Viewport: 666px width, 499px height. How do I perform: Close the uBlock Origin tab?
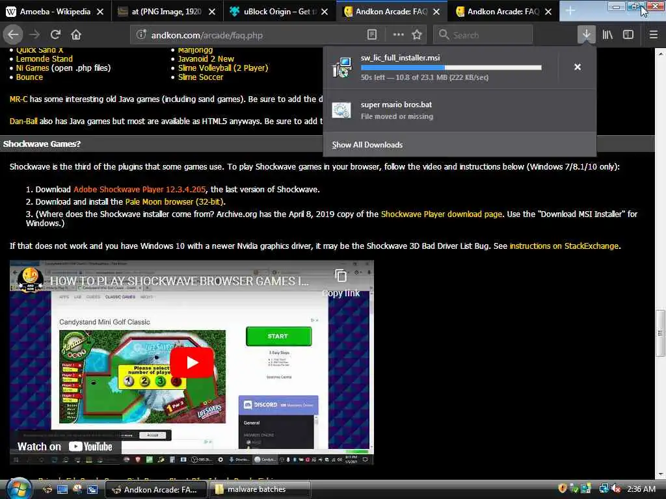click(325, 12)
